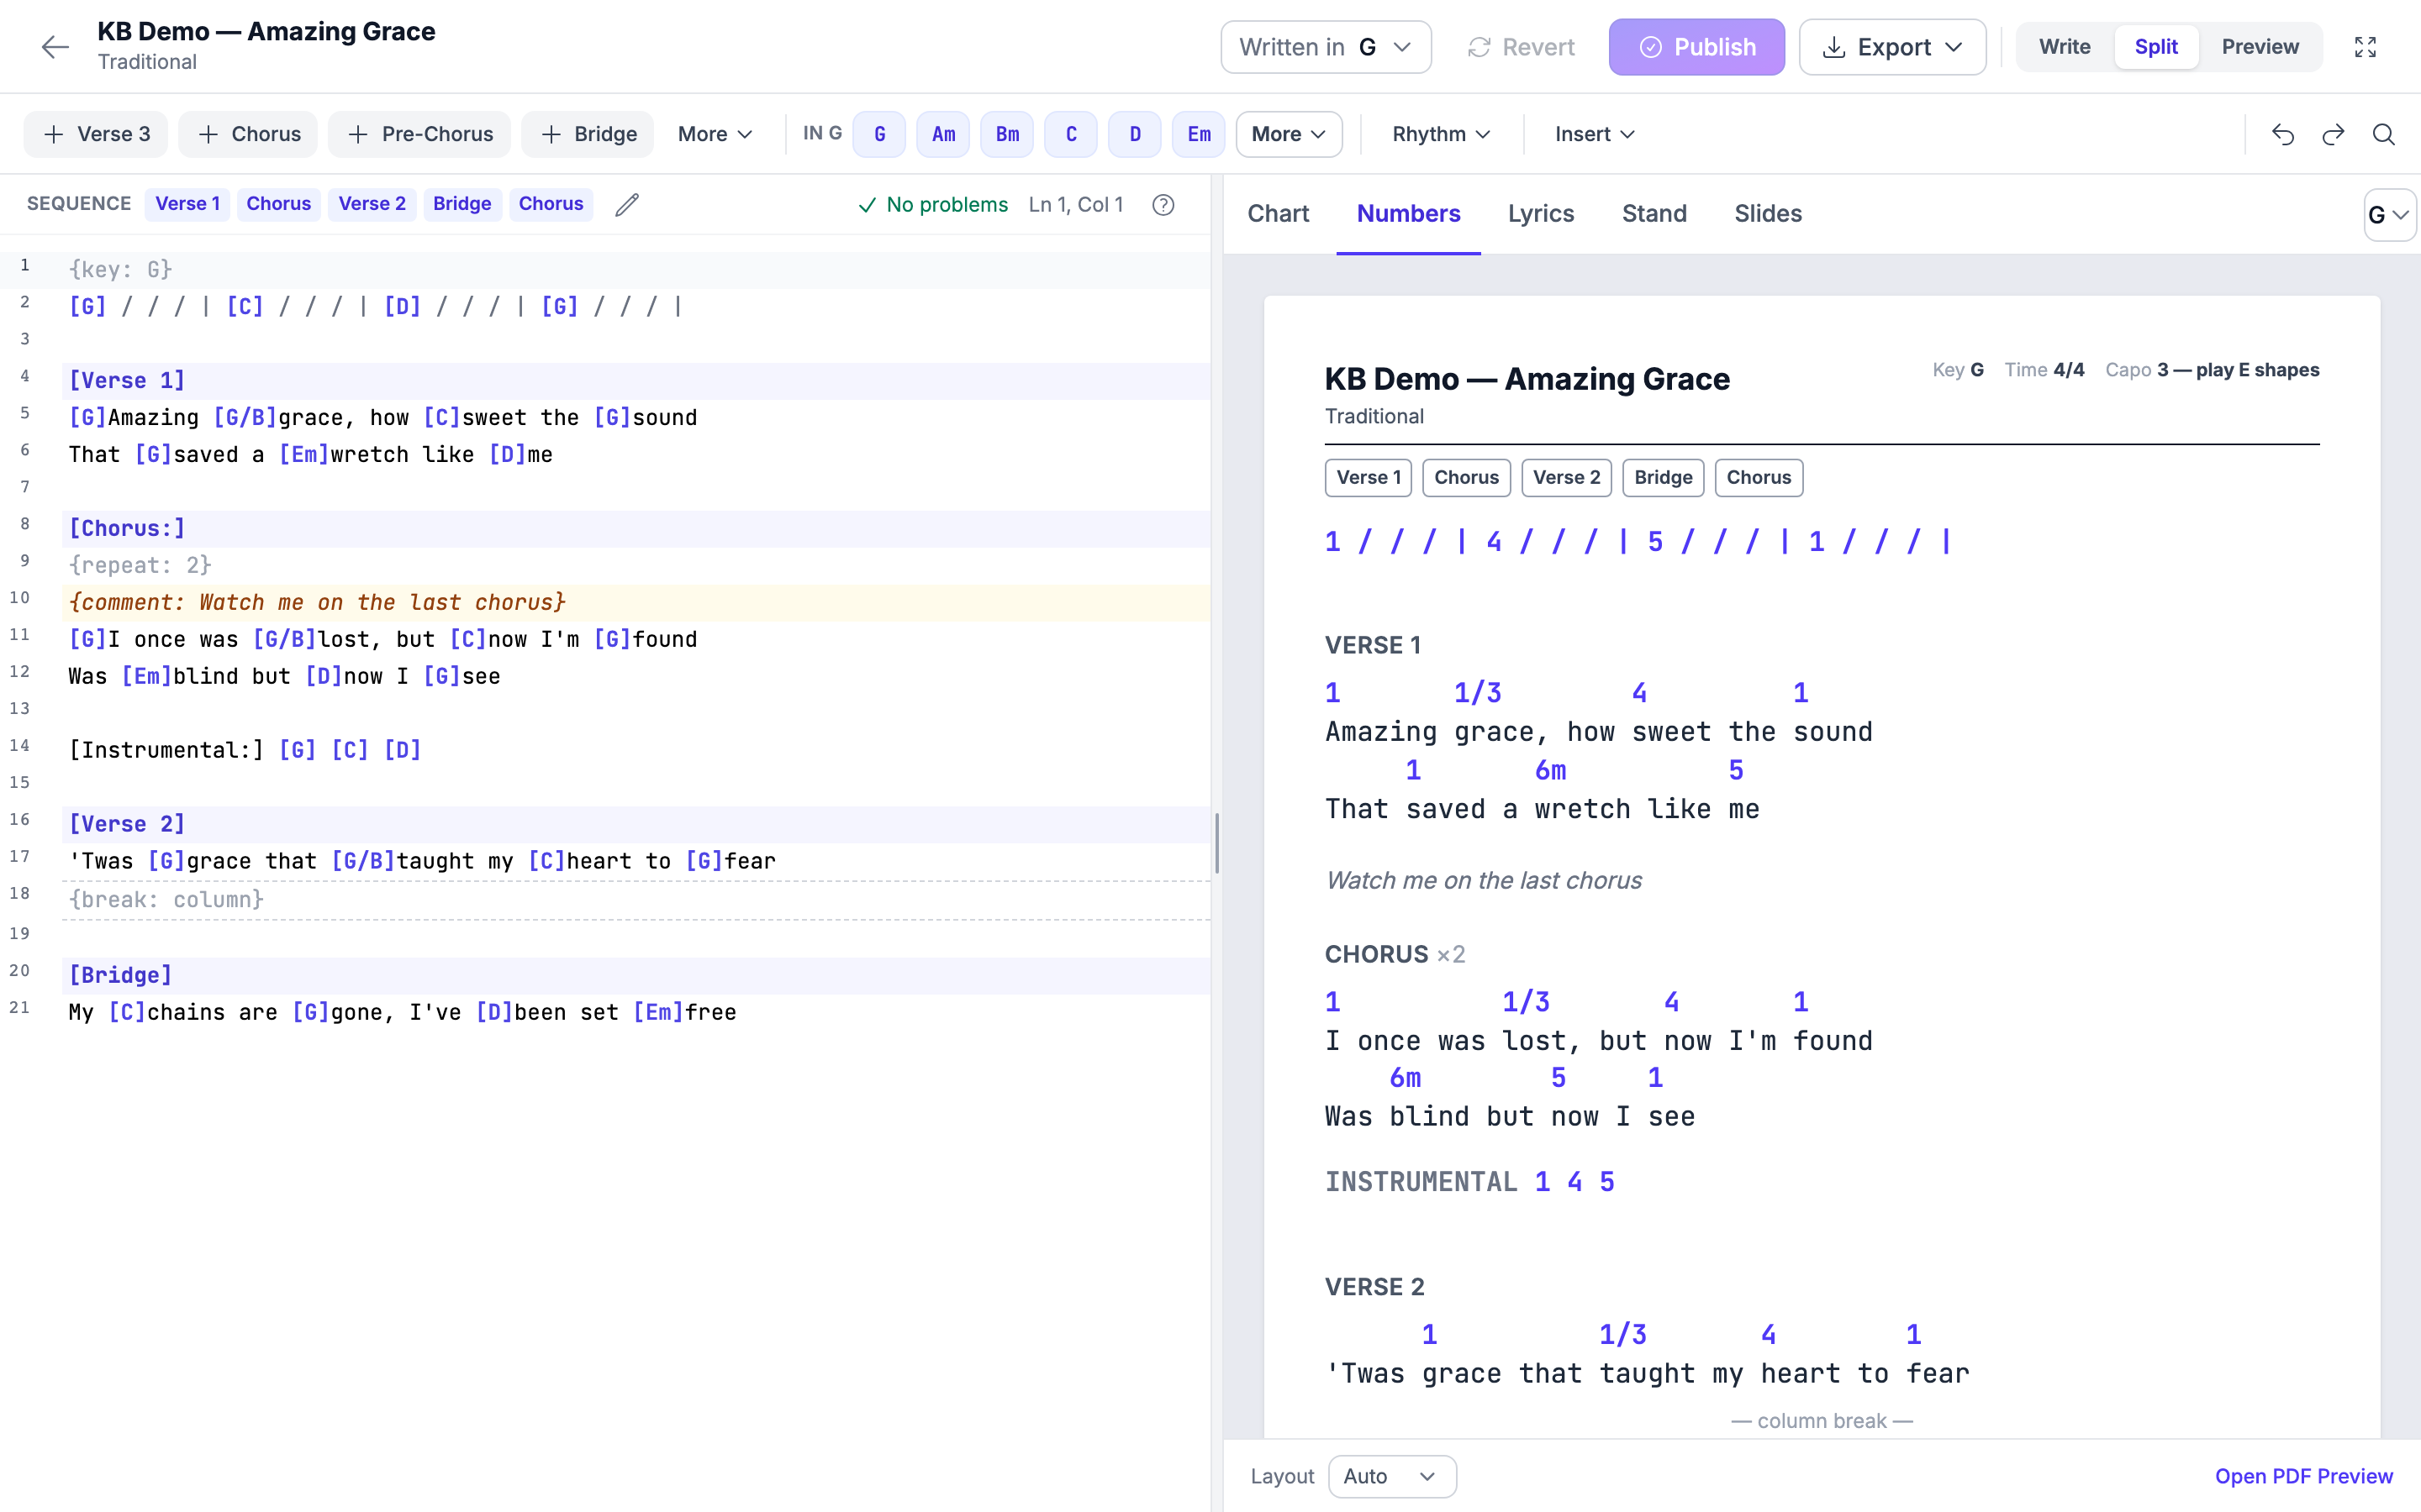The image size is (2421, 1512).
Task: Open the Lyrics tab
Action: (1541, 214)
